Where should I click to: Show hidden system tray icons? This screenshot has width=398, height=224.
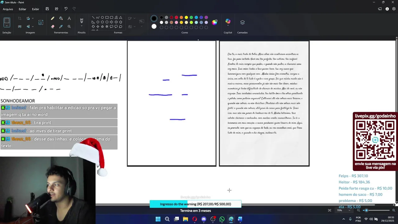click(344, 219)
